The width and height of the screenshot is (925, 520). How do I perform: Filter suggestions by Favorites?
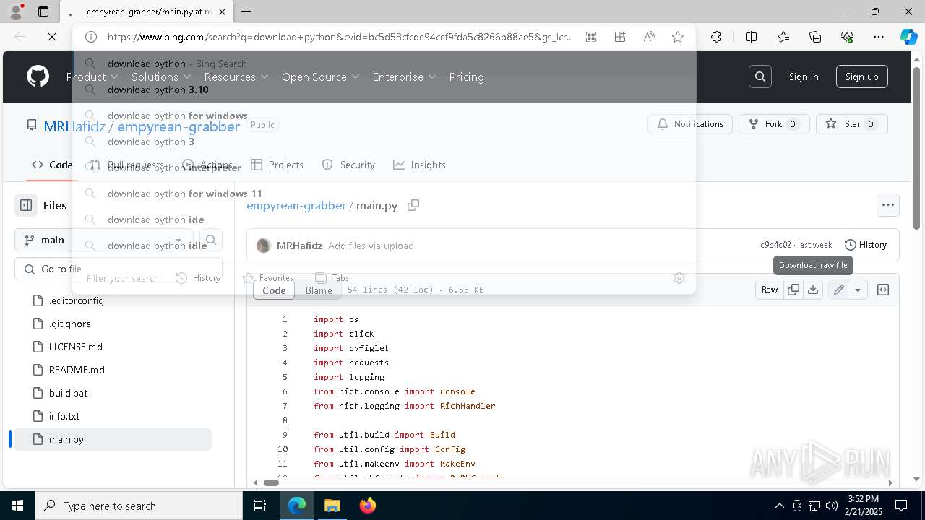click(267, 278)
